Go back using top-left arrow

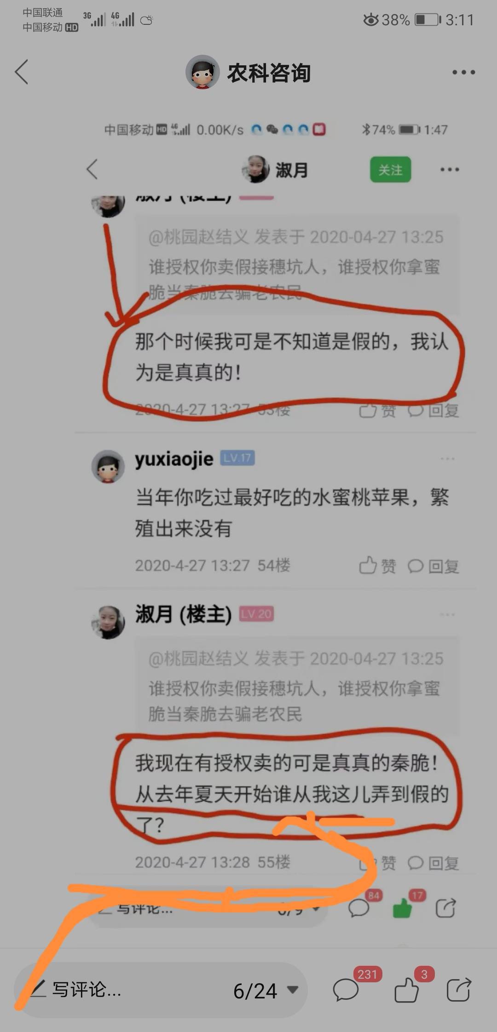point(21,72)
